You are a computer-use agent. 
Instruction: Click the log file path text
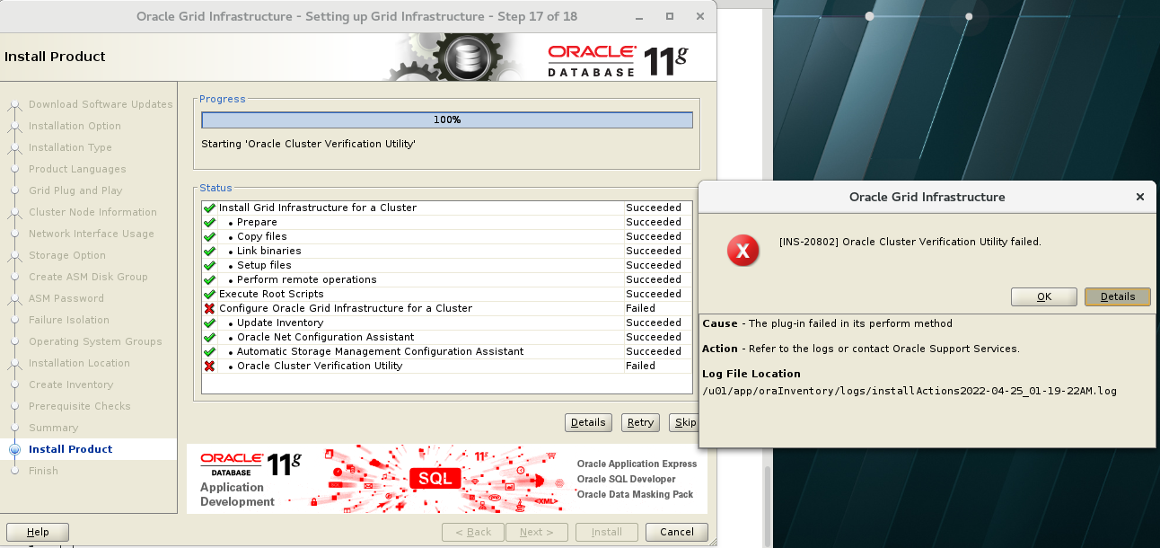coord(910,391)
